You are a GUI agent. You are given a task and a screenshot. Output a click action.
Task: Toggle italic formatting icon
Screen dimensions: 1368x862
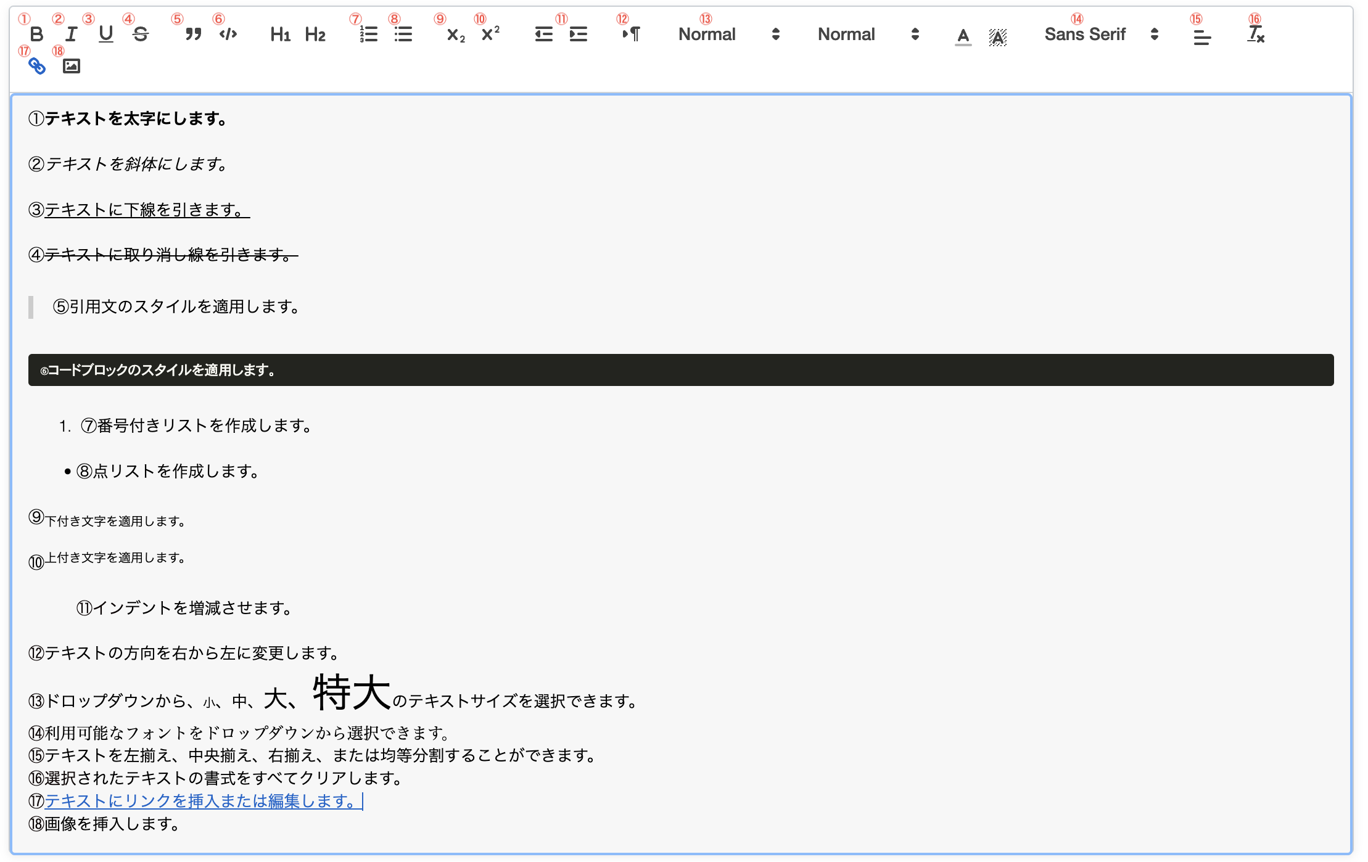[x=72, y=35]
